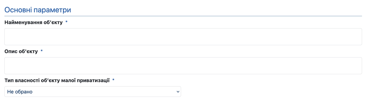Select the Основні параметри section heading
The image size is (366, 103).
click(38, 10)
